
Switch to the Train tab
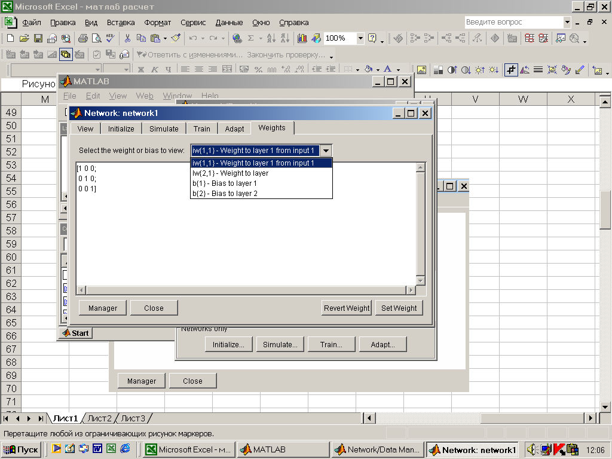pos(202,129)
